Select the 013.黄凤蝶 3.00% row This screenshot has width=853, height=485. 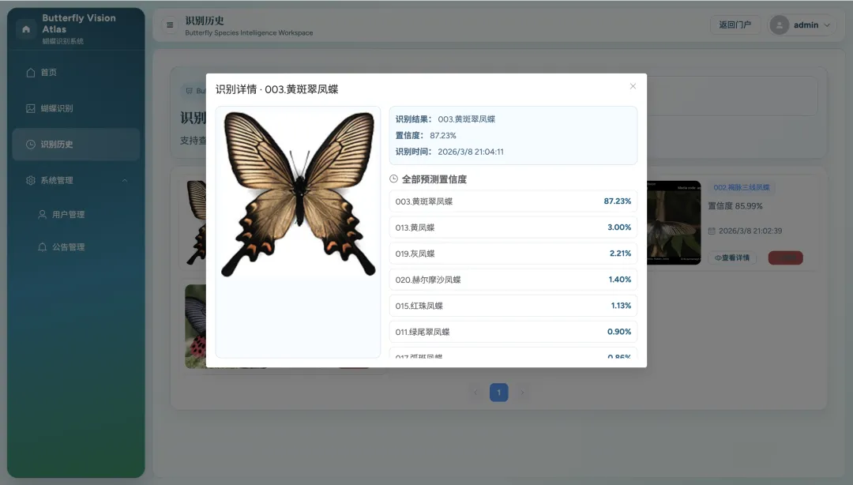[513, 227]
